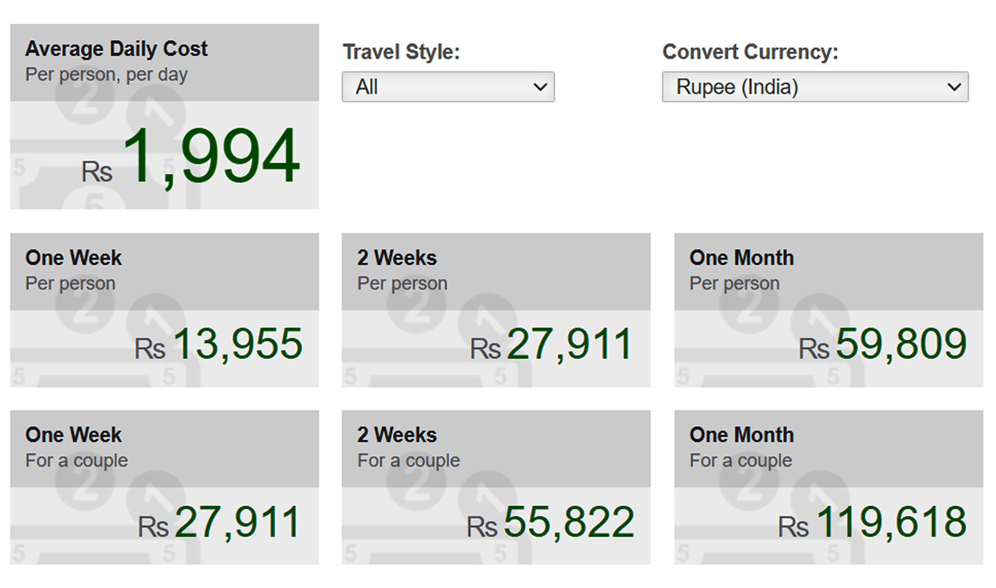Click the One Month per person card
996x588 pixels.
(x=829, y=310)
